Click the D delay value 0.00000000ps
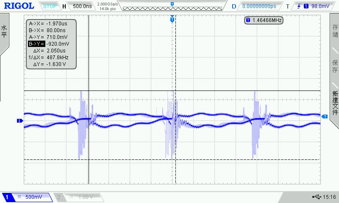Viewport: 339px width, 203px height. 259,6
